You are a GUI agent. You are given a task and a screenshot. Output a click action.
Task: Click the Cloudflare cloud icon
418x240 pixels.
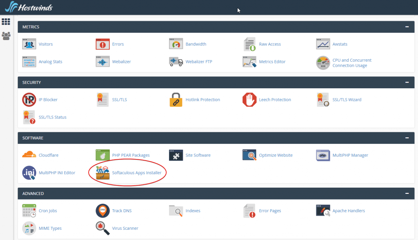(29, 155)
